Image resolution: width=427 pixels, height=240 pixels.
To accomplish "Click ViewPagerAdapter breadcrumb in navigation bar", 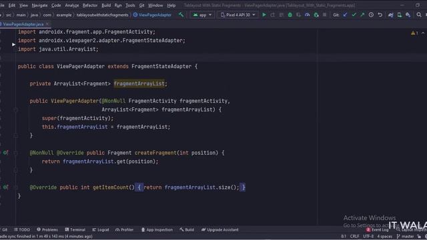I will tap(152, 15).
